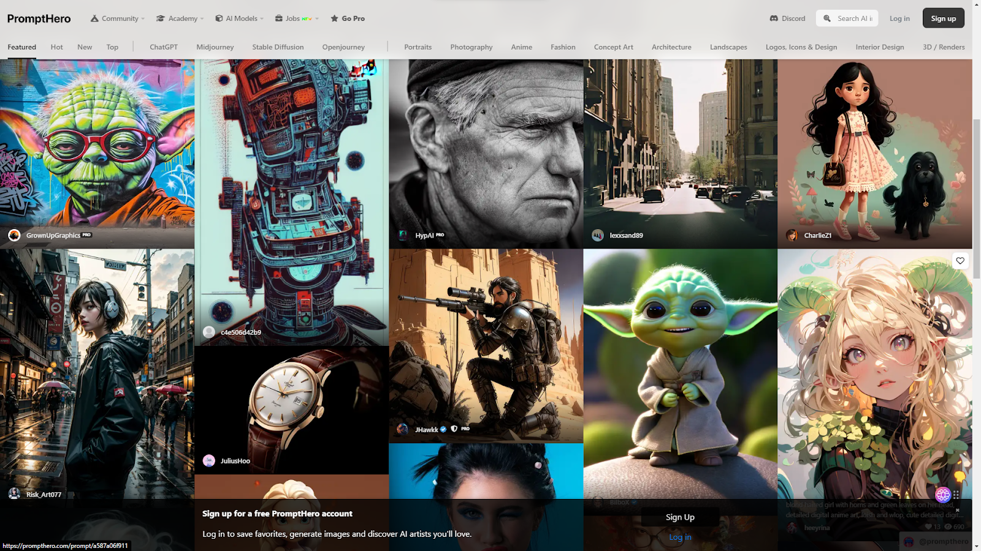The height and width of the screenshot is (551, 981).
Task: Expand the Jobs dropdown menu
Action: coord(297,18)
